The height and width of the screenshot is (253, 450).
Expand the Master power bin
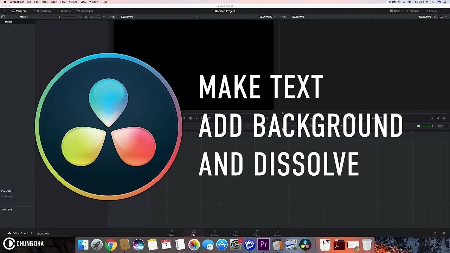coord(2,196)
